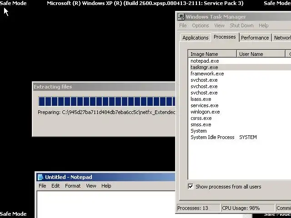Click the Task Manager title bar icon
The image size is (291, 218).
coord(181,17)
